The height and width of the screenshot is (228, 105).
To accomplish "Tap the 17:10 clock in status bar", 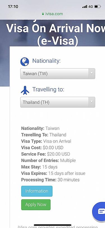I will coord(13,6).
